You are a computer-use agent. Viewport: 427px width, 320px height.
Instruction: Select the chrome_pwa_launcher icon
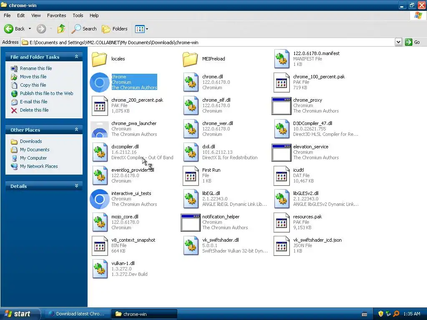(99, 130)
